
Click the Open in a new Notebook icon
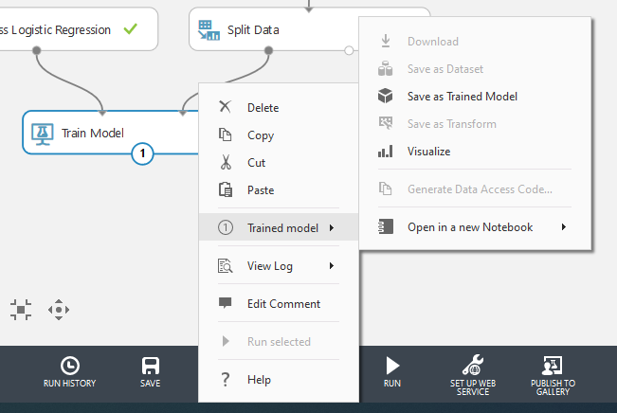coord(386,226)
